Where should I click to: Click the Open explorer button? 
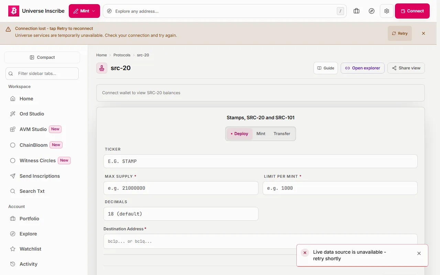(363, 68)
